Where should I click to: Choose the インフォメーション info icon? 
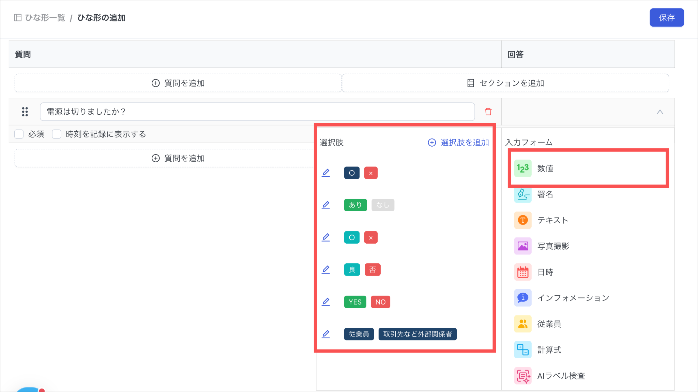click(522, 298)
